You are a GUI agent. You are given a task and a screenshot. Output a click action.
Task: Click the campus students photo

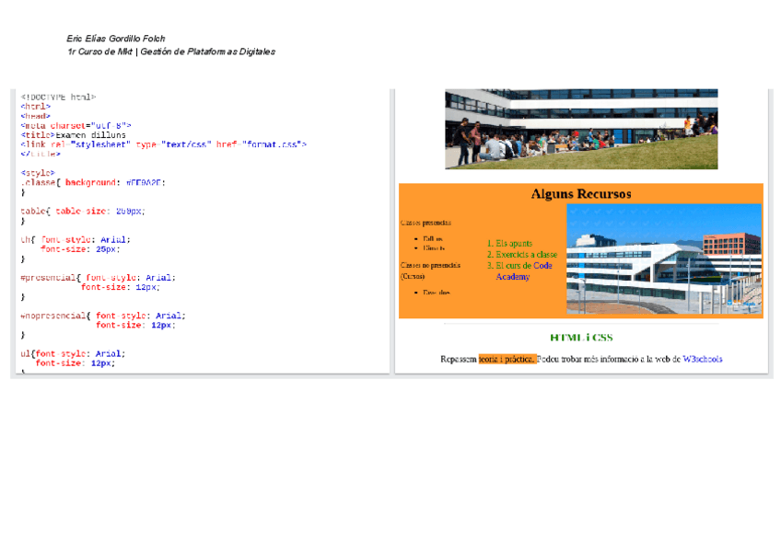[581, 129]
